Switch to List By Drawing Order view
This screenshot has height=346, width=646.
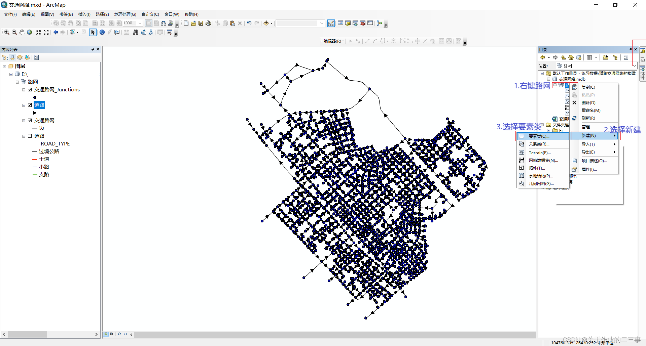coord(5,57)
